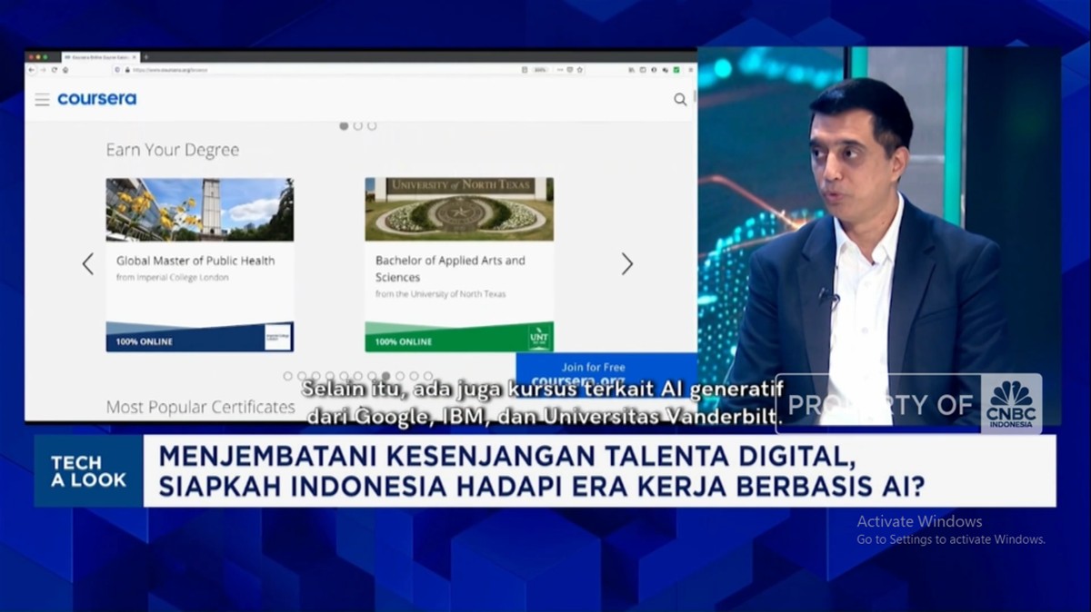Open the browser home page icon
The height and width of the screenshot is (612, 1091).
point(65,70)
